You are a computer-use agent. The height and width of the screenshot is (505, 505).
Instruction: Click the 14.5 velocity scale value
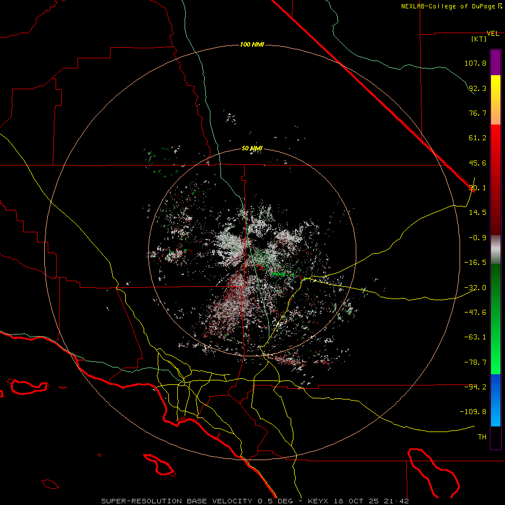[478, 213]
